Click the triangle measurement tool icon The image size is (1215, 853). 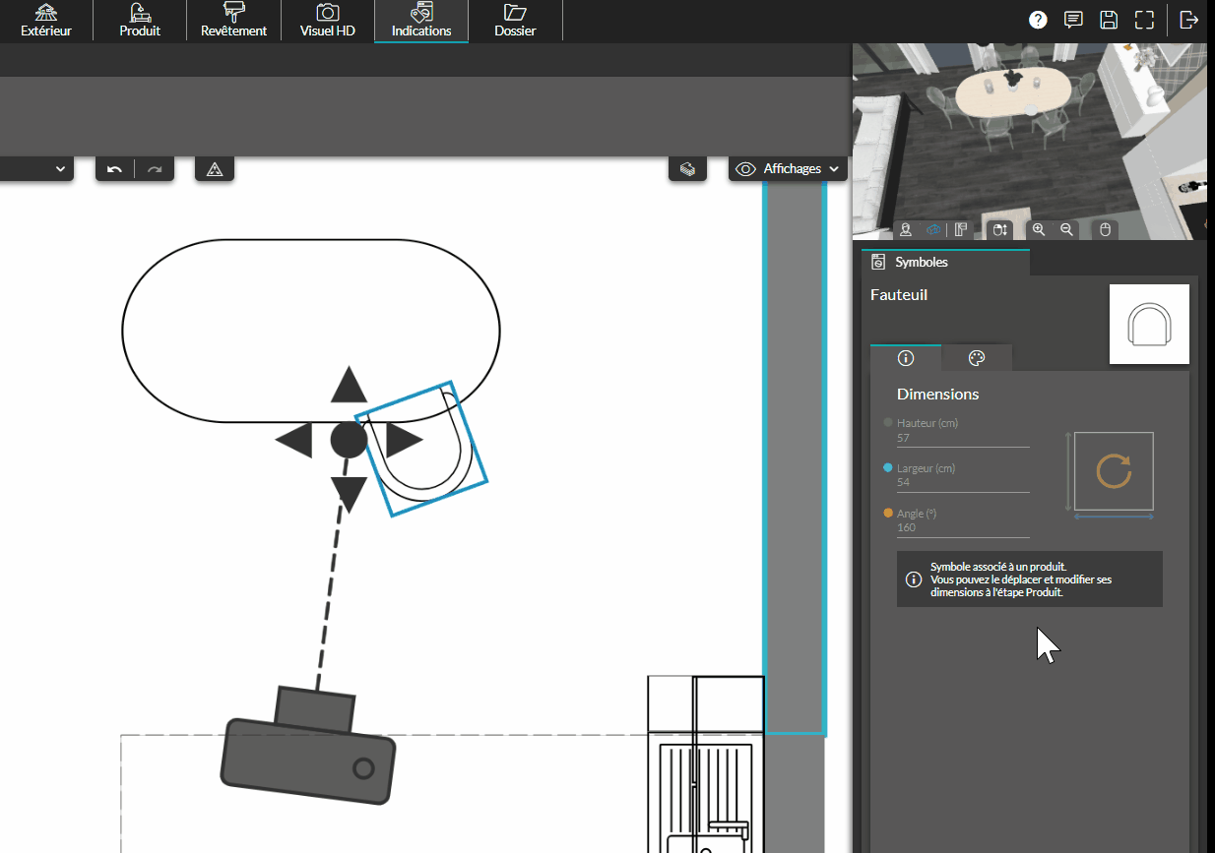click(215, 169)
